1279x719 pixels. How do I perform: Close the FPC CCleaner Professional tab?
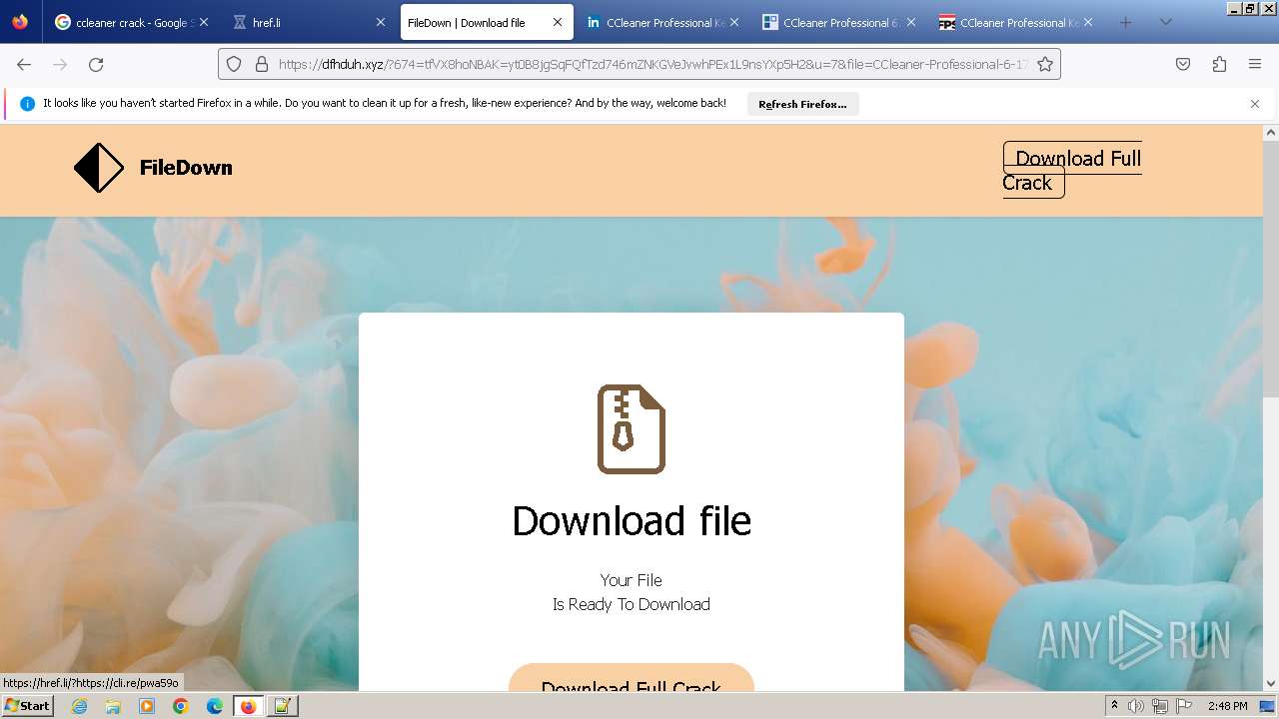tap(1088, 22)
